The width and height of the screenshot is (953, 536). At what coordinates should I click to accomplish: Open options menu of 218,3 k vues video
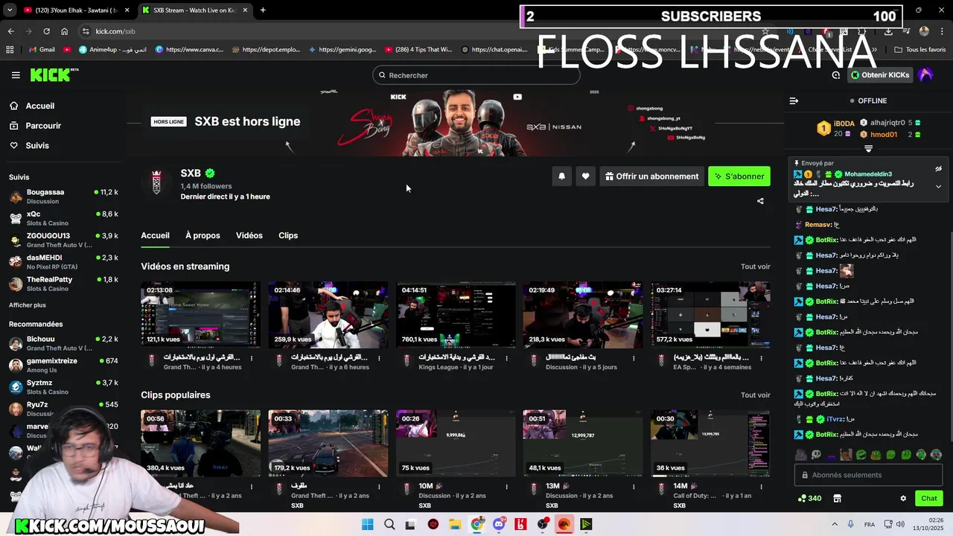[x=634, y=358]
